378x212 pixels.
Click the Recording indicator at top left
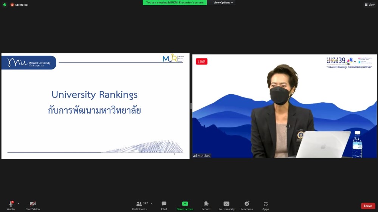point(19,5)
